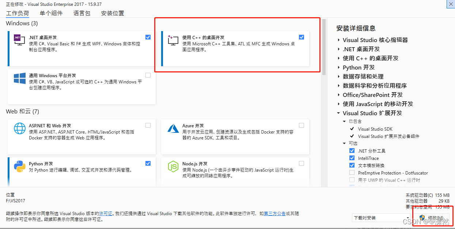Click the Azure development logo icon
Image resolution: width=455 pixels, height=229 pixels.
tap(173, 128)
